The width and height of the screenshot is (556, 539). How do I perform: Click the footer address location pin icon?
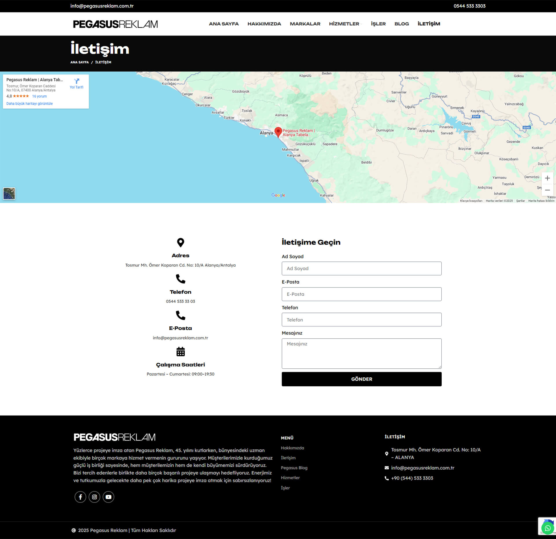coord(387,454)
